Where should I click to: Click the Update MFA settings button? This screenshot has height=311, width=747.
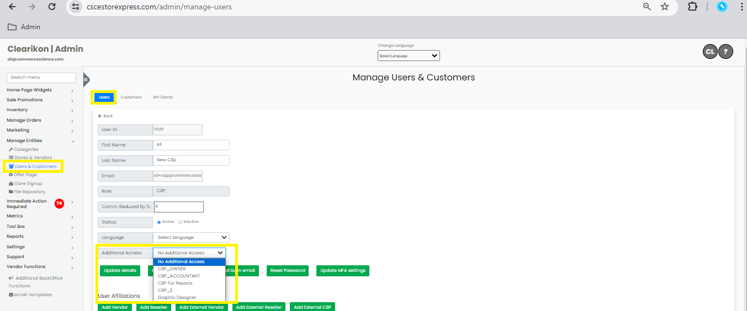pos(343,270)
